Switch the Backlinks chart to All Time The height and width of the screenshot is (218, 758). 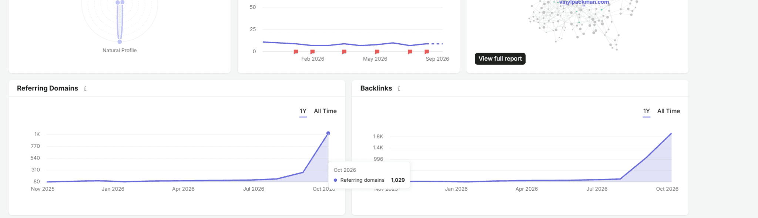tap(668, 111)
